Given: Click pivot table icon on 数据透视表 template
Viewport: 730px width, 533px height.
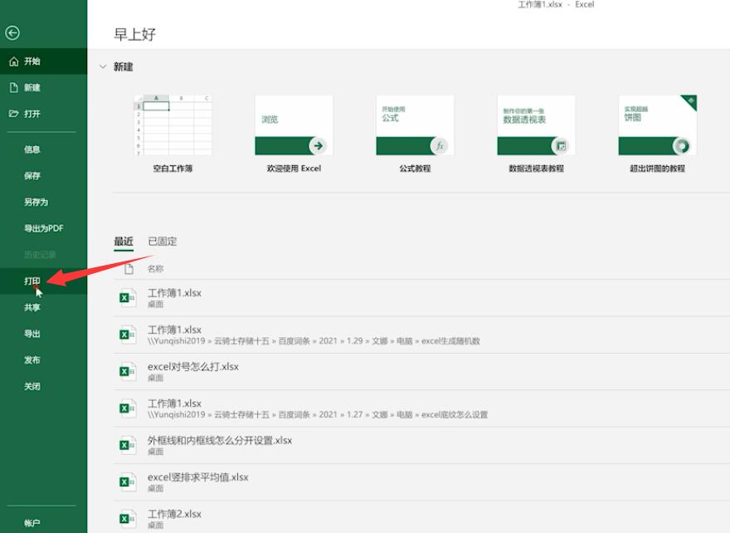Looking at the screenshot, I should click(x=561, y=146).
